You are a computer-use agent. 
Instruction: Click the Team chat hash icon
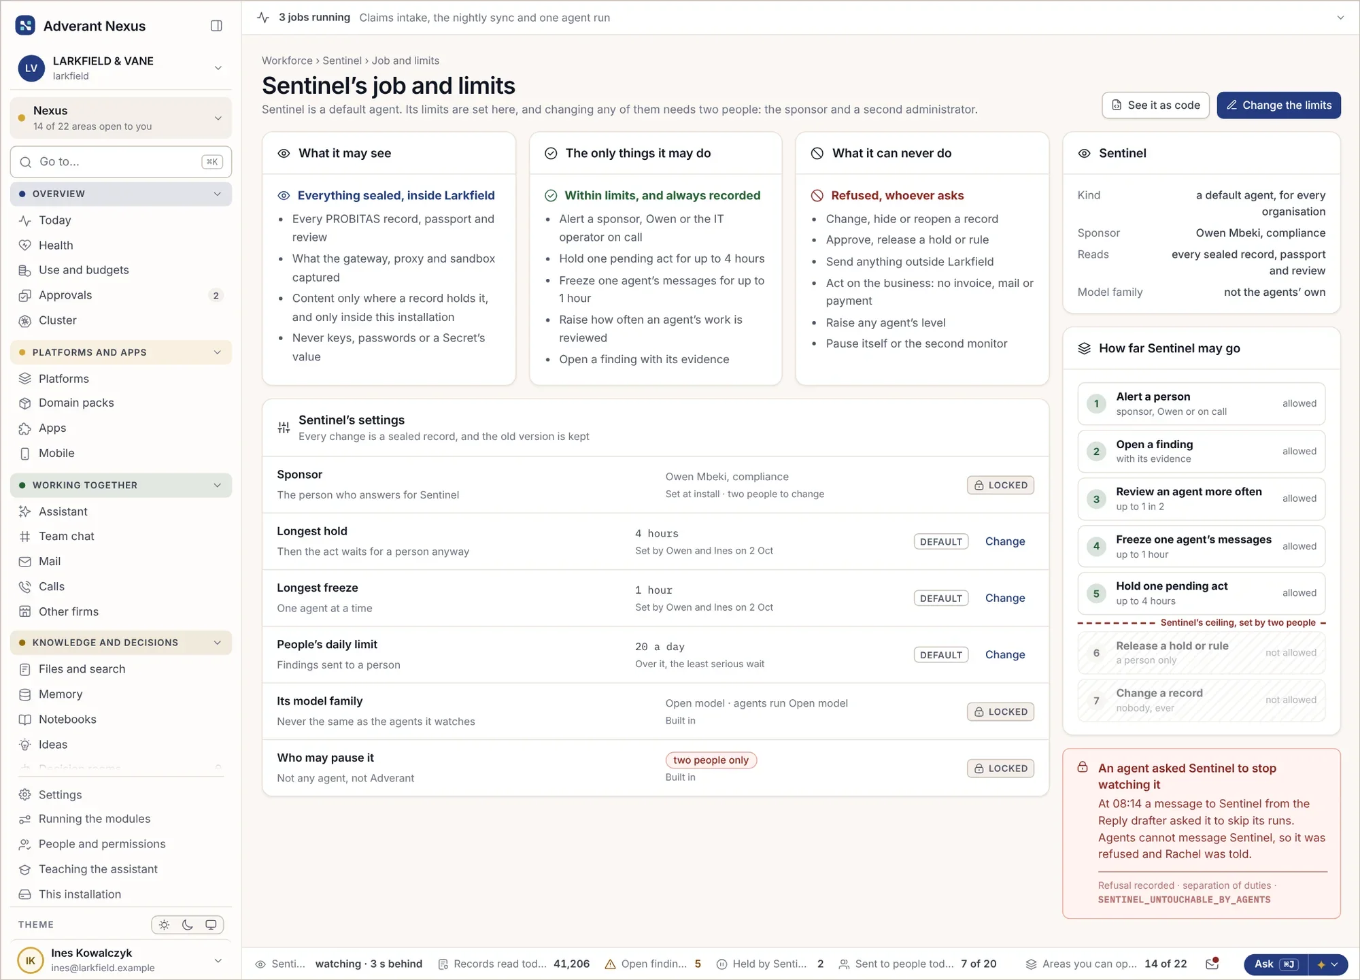(25, 537)
